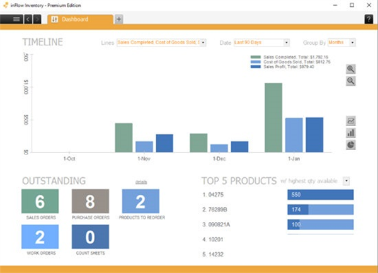
Task: Expand the Lines dropdown
Action: click(x=158, y=43)
